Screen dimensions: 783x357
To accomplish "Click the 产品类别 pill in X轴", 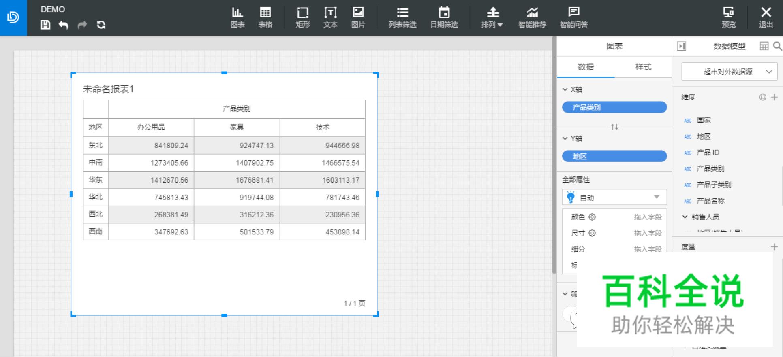I will click(614, 107).
